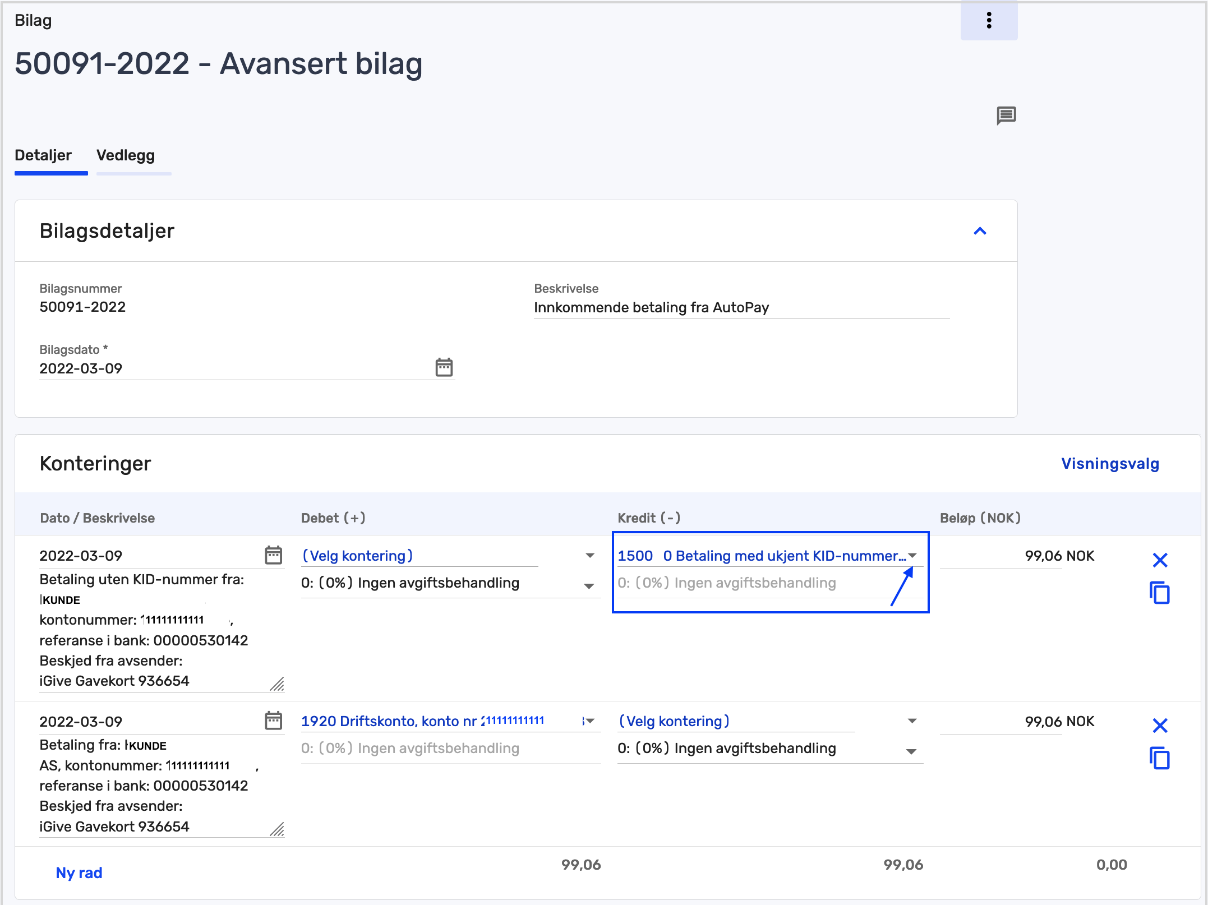
Task: Click the Beløp (NOK) column header
Action: 980,518
